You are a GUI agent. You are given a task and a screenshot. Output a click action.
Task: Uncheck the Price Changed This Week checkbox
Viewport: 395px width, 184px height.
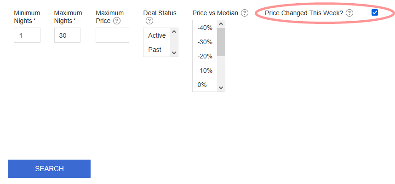tap(375, 12)
